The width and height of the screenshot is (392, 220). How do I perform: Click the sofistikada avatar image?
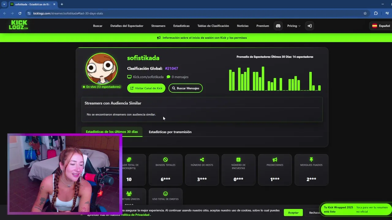(x=101, y=68)
